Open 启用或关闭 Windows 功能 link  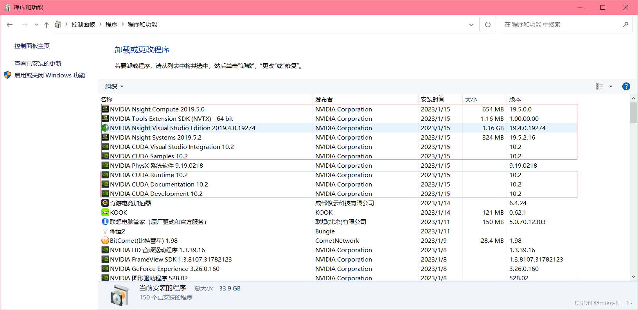point(50,75)
